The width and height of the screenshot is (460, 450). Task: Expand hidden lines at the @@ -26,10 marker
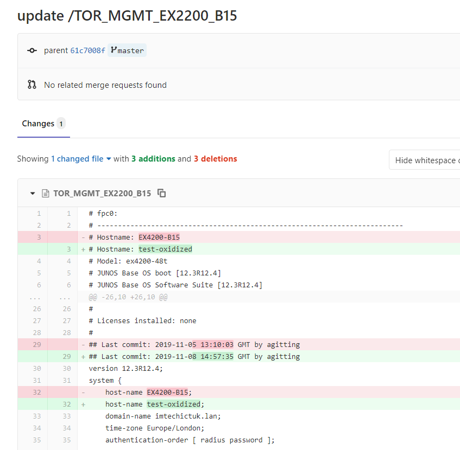click(x=38, y=298)
